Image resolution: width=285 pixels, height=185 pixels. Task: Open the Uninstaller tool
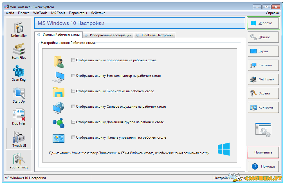click(x=19, y=29)
